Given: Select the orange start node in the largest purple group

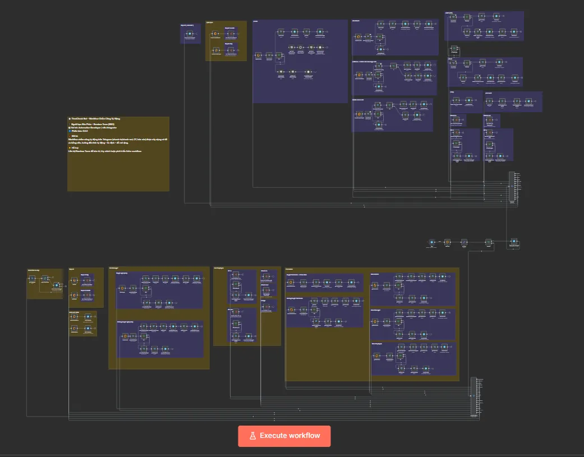Looking at the screenshot, I should tap(258, 56).
